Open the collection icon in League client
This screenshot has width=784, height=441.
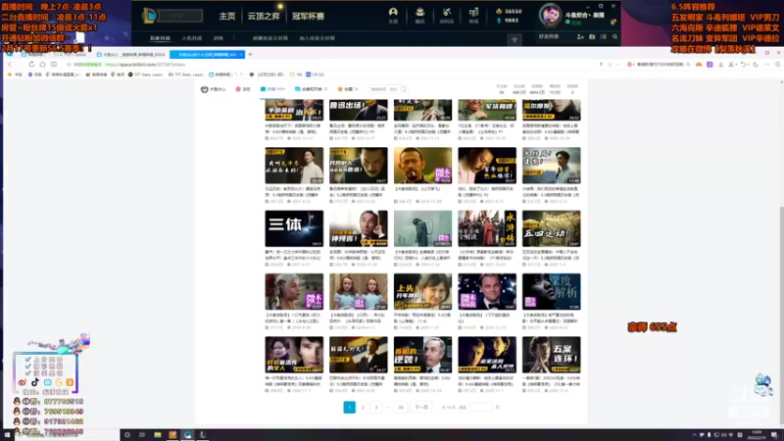click(420, 15)
